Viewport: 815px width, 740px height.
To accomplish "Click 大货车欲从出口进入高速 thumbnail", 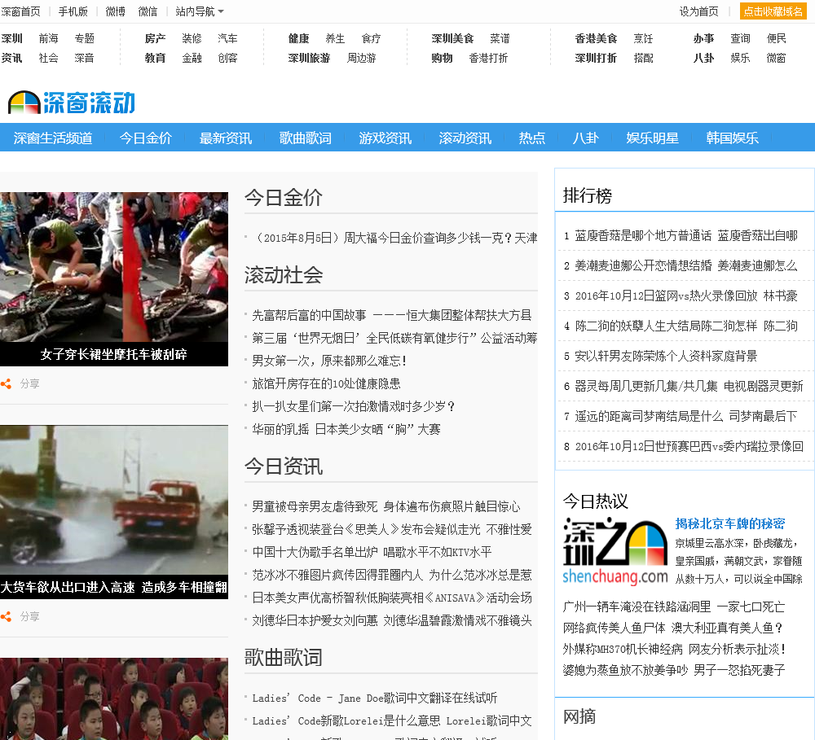I will [x=114, y=512].
